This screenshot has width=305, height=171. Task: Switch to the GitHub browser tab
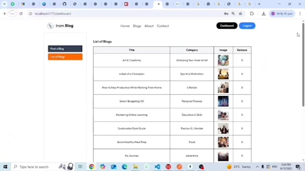tap(65, 4)
